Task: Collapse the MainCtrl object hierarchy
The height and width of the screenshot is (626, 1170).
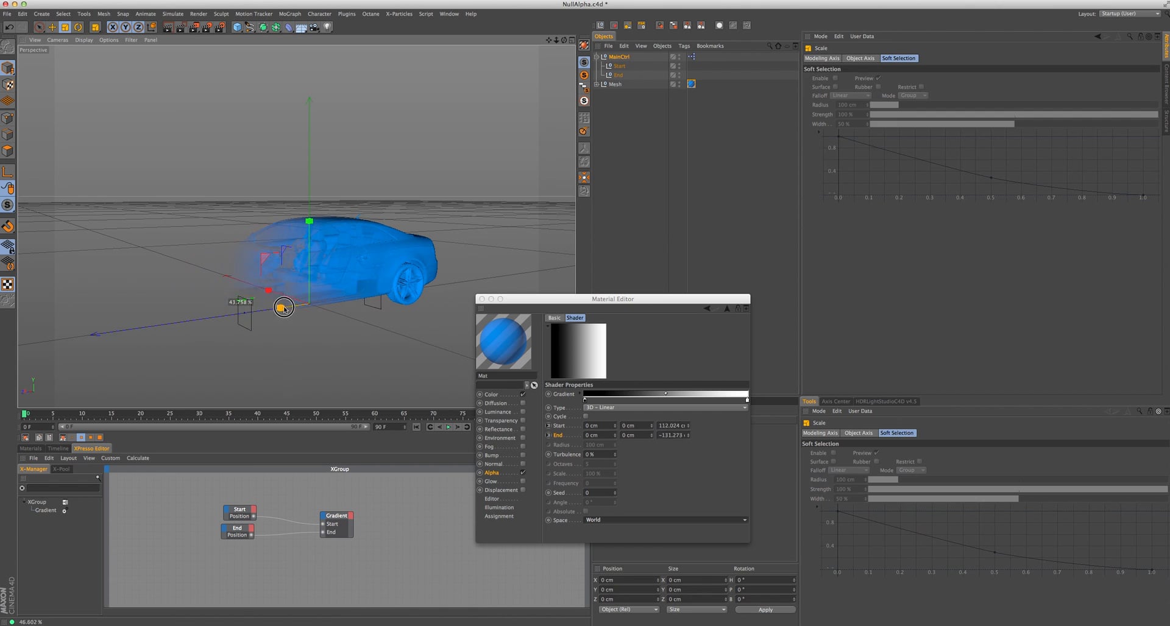Action: 597,57
